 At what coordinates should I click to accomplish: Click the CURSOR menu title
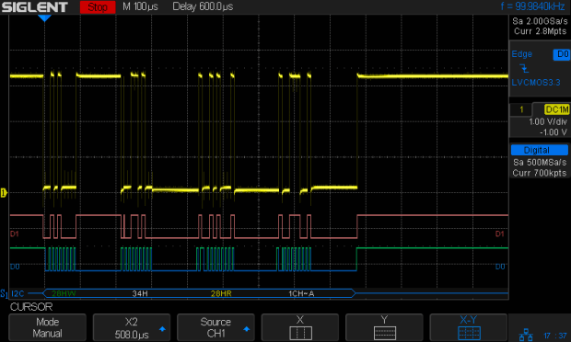(31, 307)
